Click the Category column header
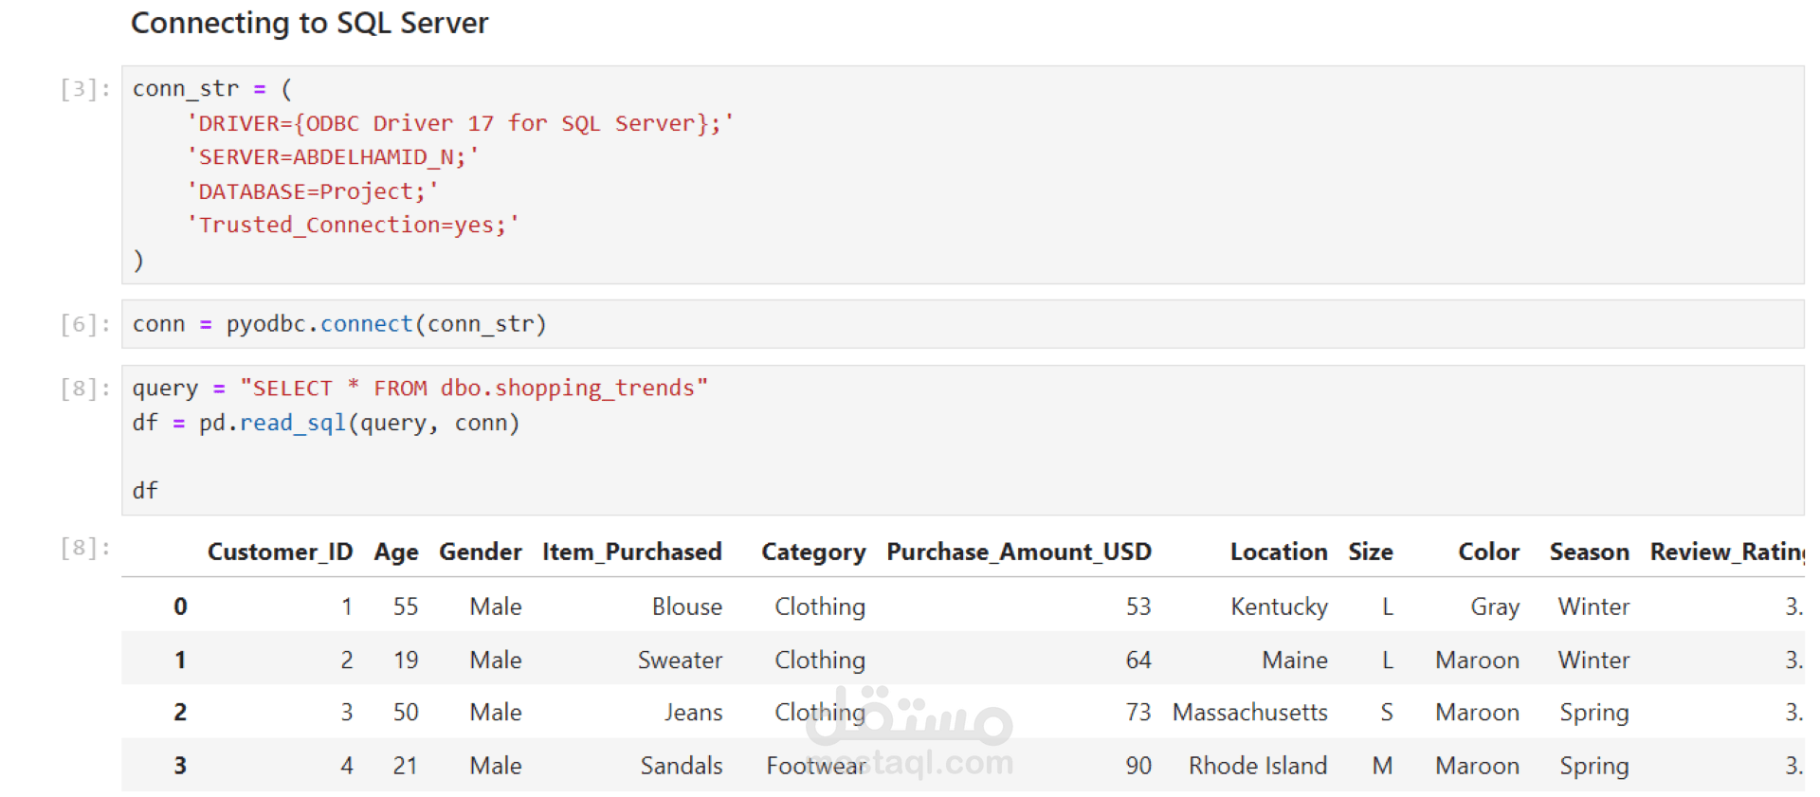Screen dimensions: 1820x797 click(813, 552)
